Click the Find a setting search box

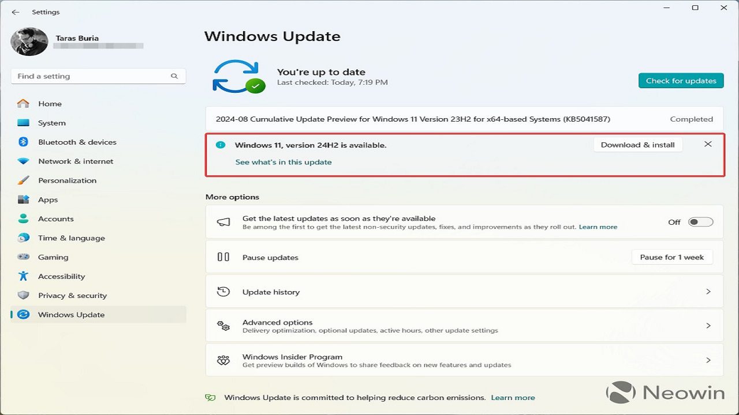98,76
